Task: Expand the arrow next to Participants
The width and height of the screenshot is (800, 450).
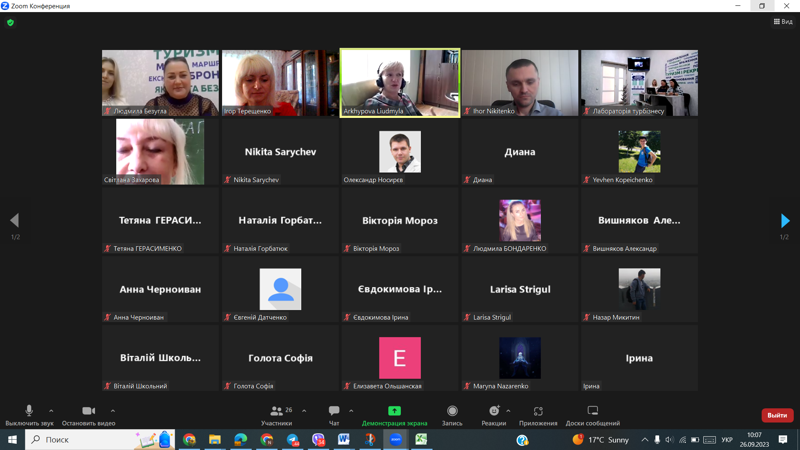Action: pyautogui.click(x=304, y=411)
